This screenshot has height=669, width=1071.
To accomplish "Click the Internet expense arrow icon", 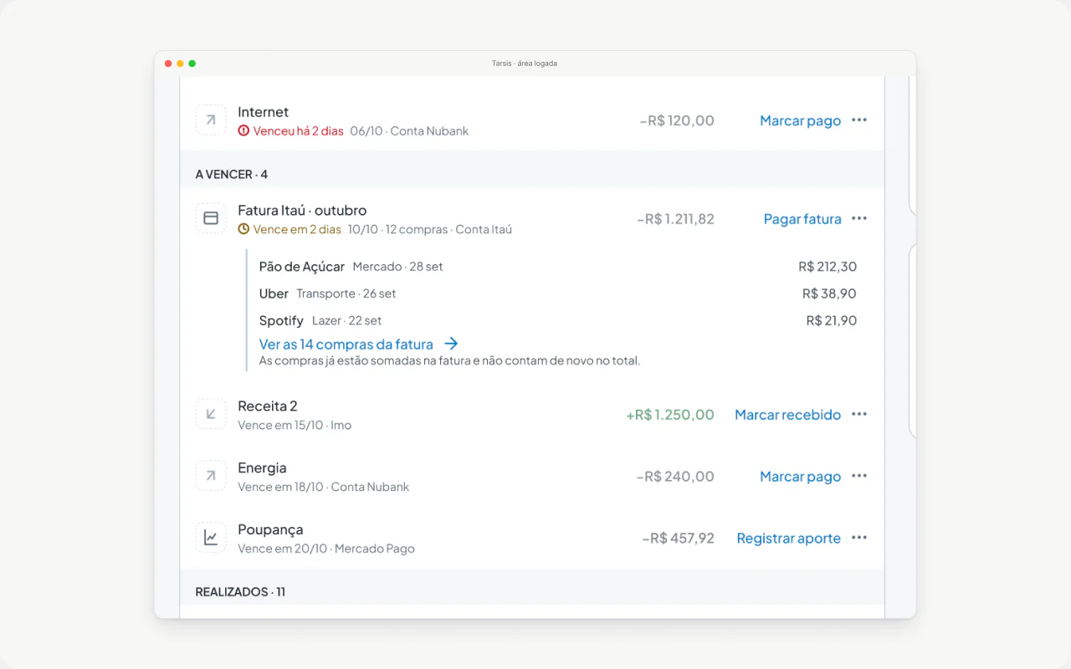I will tap(211, 120).
